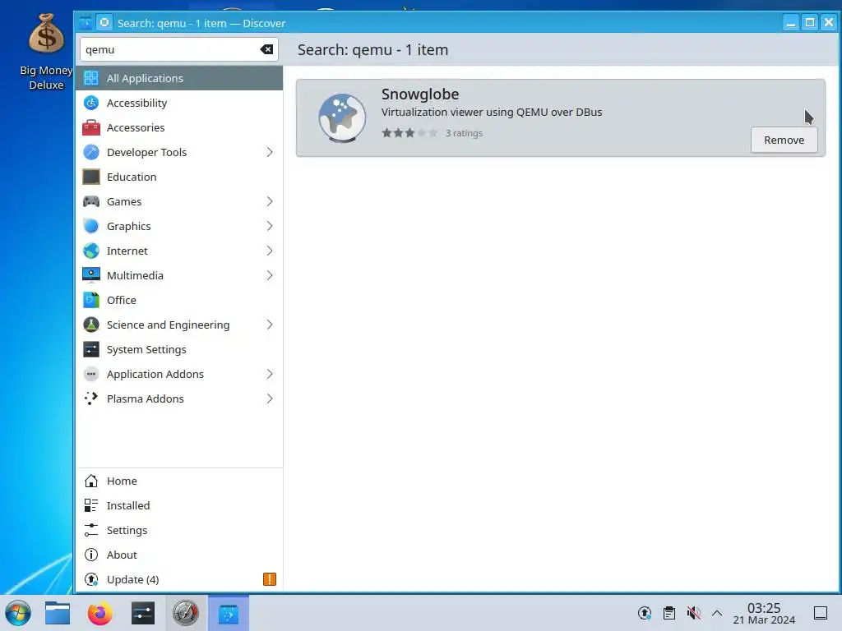
Task: Click the speedometer app in taskbar
Action: [185, 613]
